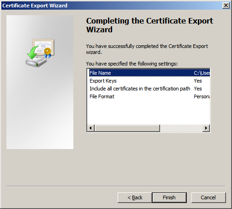
Task: Click the right scroll arrow of settings list
Action: coord(206,128)
